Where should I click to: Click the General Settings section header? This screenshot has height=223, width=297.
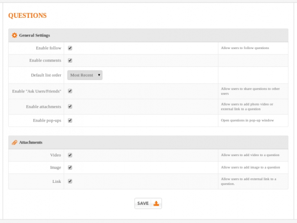point(35,35)
